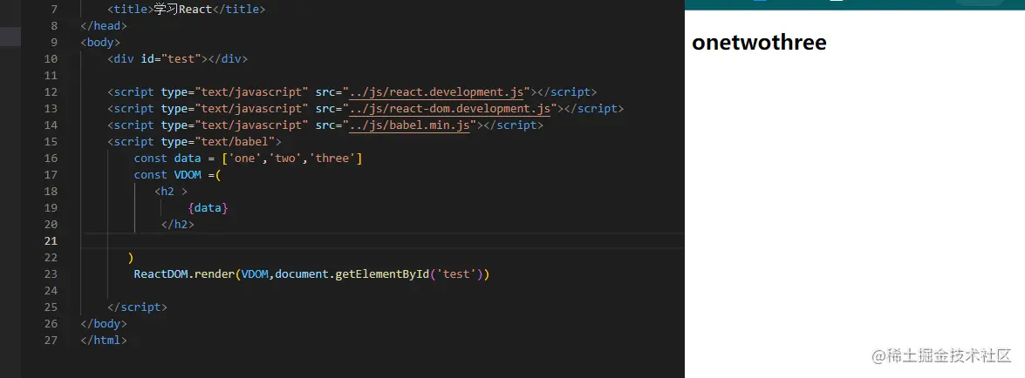Click the closing </body> tag
Screen dimensions: 1025x378
[104, 324]
